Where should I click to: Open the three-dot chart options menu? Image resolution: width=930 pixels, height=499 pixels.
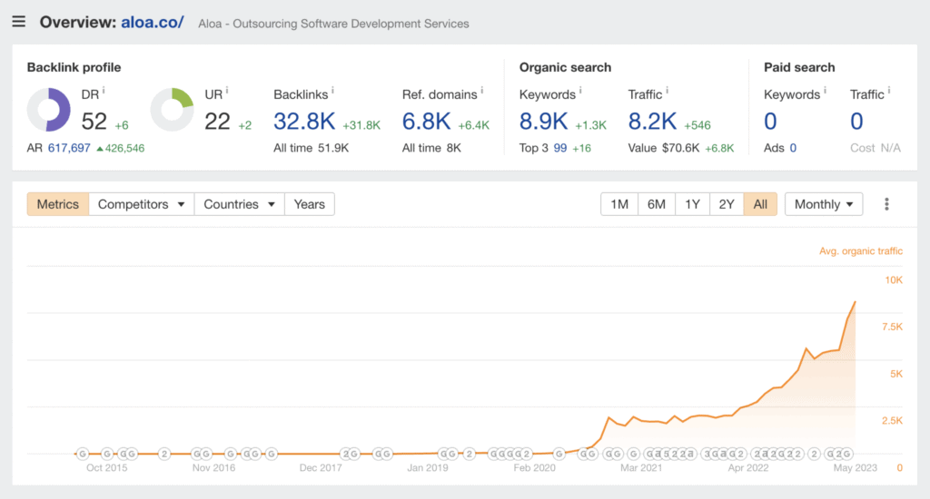coord(886,204)
